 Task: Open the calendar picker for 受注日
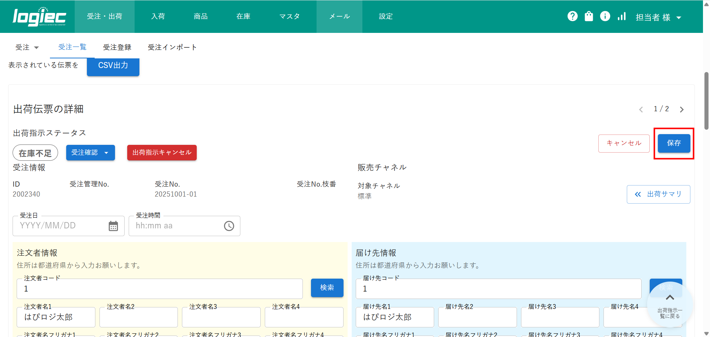[x=113, y=226]
